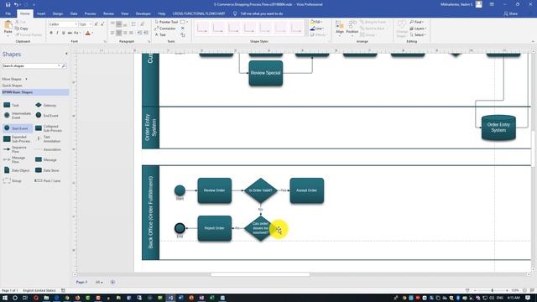Pick the Intermediate Event stencil shape
537x302 pixels.
(17, 116)
